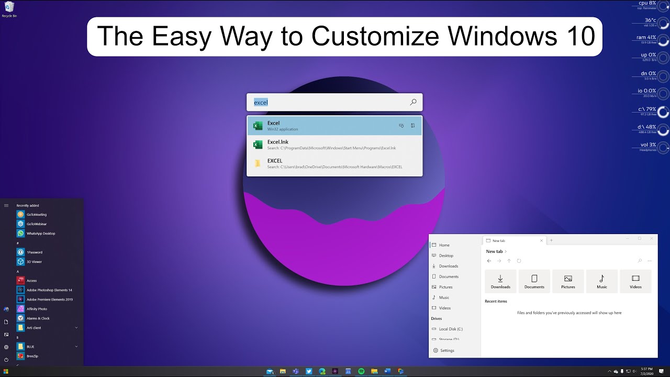
Task: Open the three-dot more options menu
Action: pyautogui.click(x=650, y=261)
